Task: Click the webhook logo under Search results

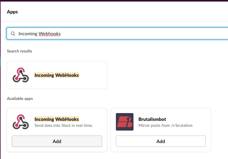Action: 21,75
